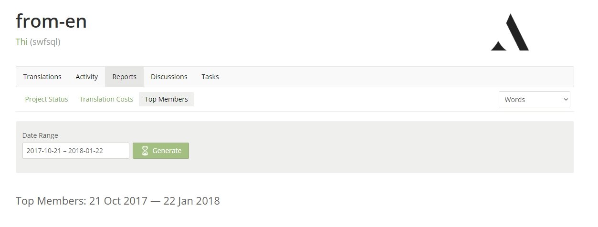Image resolution: width=598 pixels, height=227 pixels.
Task: Click the (swfsql) username text
Action: point(45,42)
